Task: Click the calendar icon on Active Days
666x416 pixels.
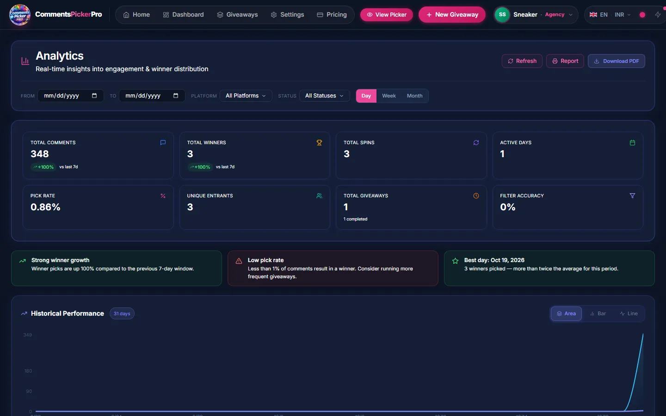Action: coord(632,143)
